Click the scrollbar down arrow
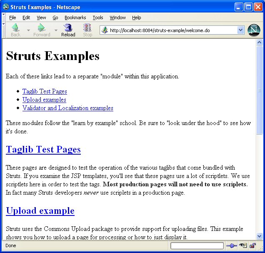 (259, 236)
